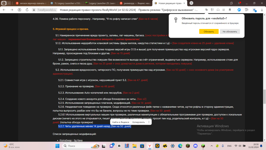Open three-dot more options in selection popup
The width and height of the screenshot is (266, 150).
coord(149,122)
